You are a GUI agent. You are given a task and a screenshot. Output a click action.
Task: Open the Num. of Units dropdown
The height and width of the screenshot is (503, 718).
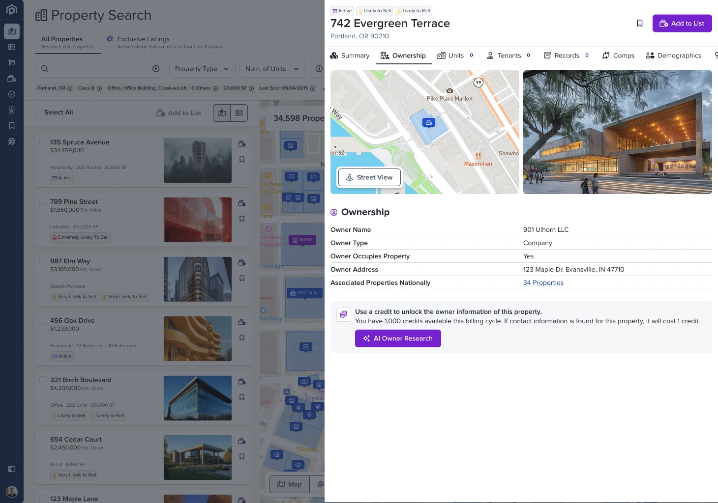point(272,69)
